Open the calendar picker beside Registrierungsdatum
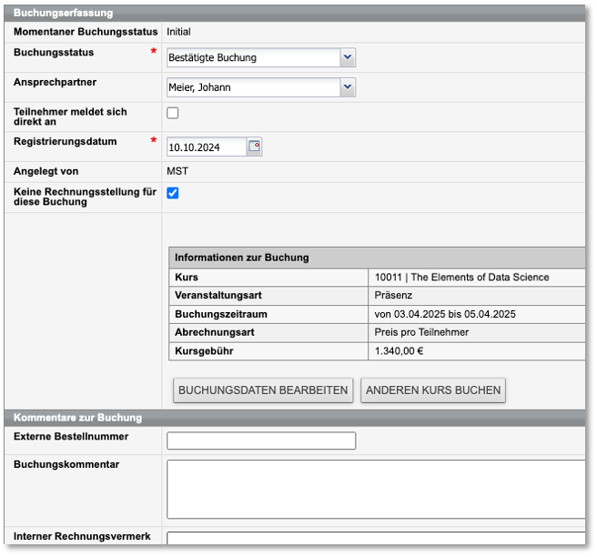This screenshot has width=597, height=557. 255,147
